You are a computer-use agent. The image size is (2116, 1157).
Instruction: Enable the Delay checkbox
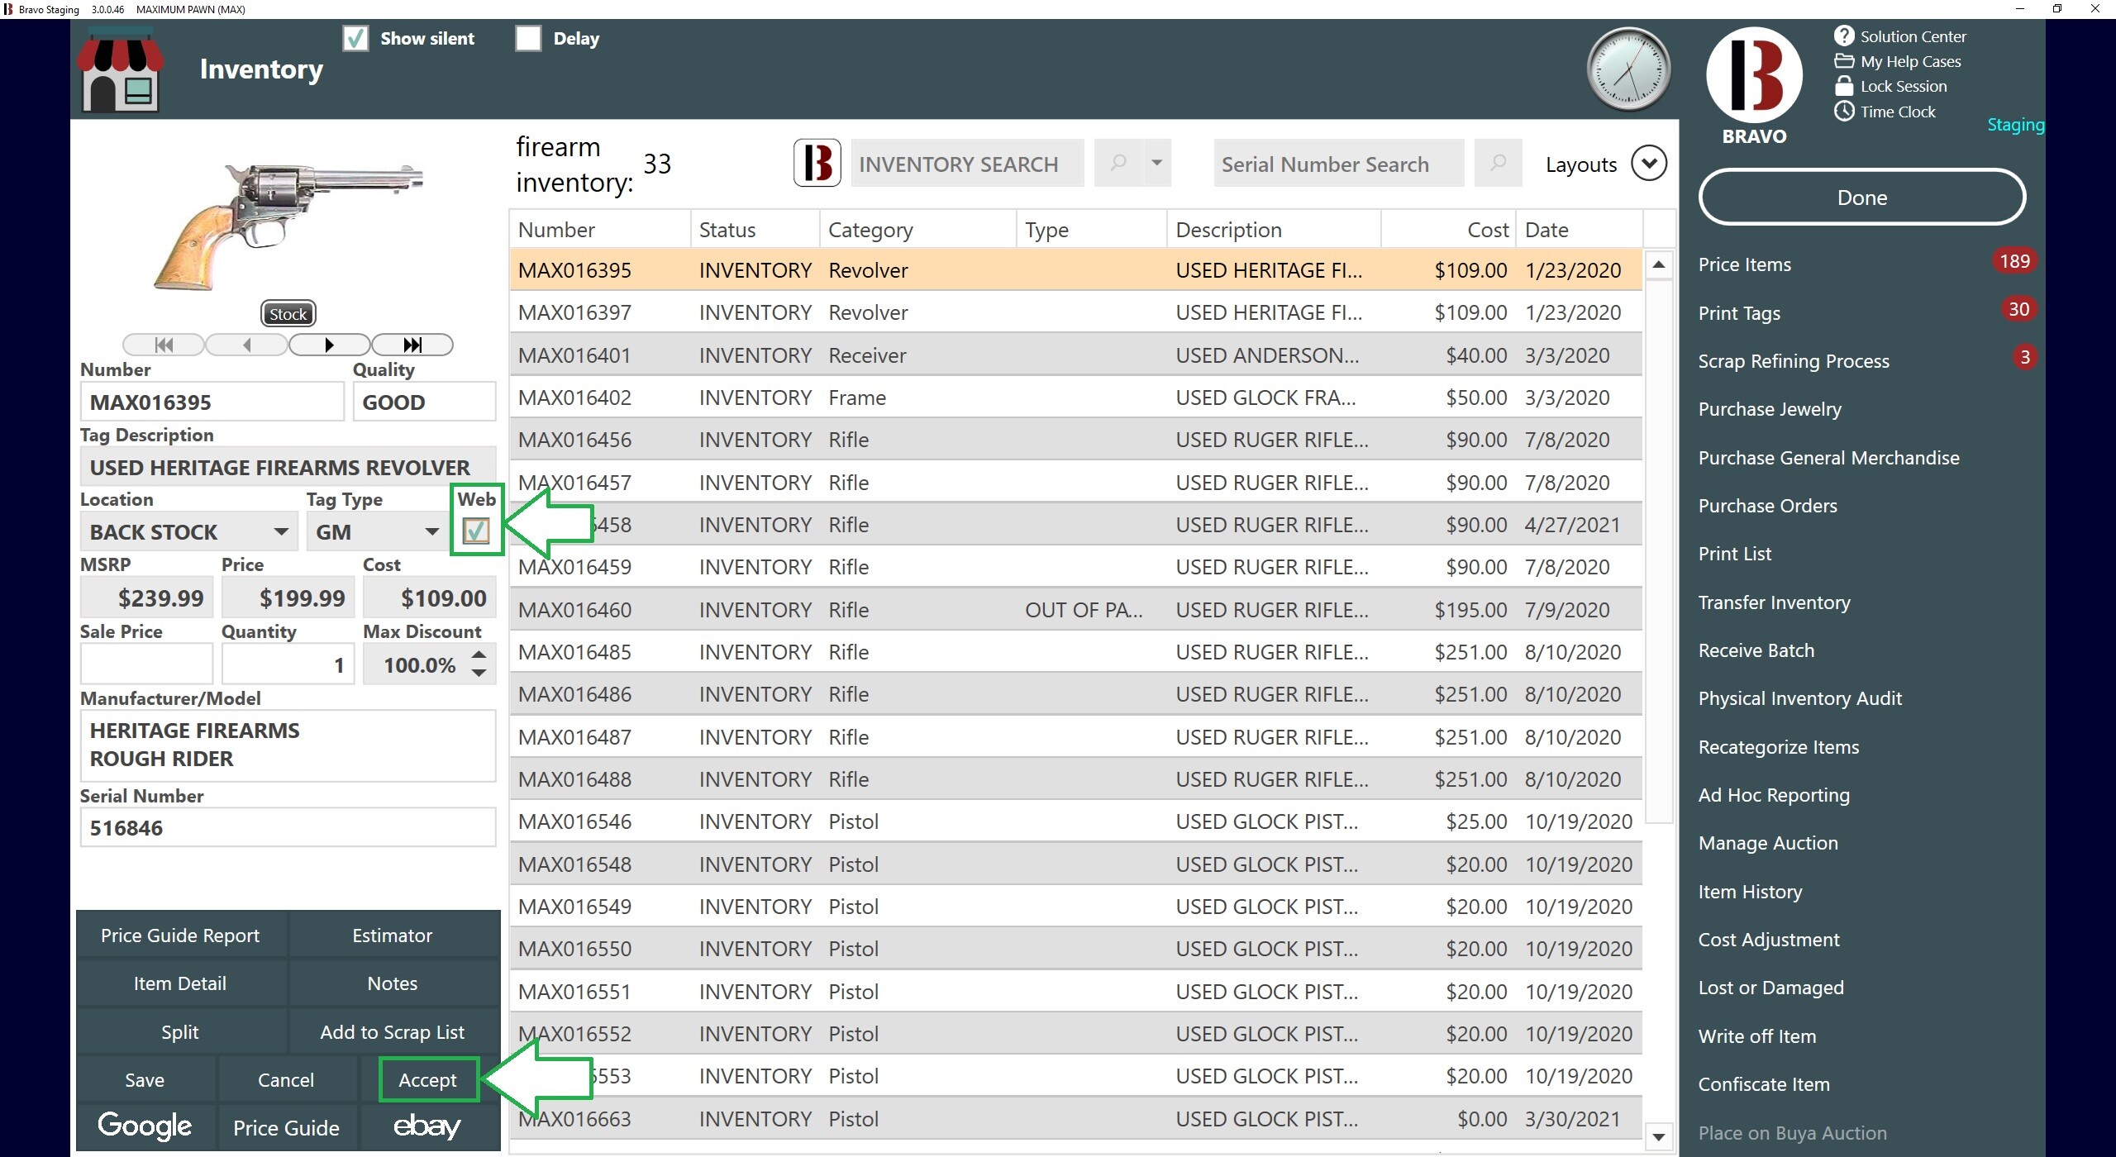pyautogui.click(x=528, y=38)
